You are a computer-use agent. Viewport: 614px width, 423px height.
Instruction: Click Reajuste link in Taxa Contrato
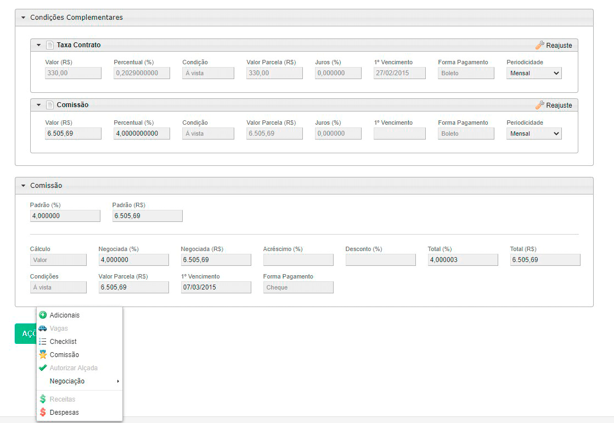tap(559, 46)
